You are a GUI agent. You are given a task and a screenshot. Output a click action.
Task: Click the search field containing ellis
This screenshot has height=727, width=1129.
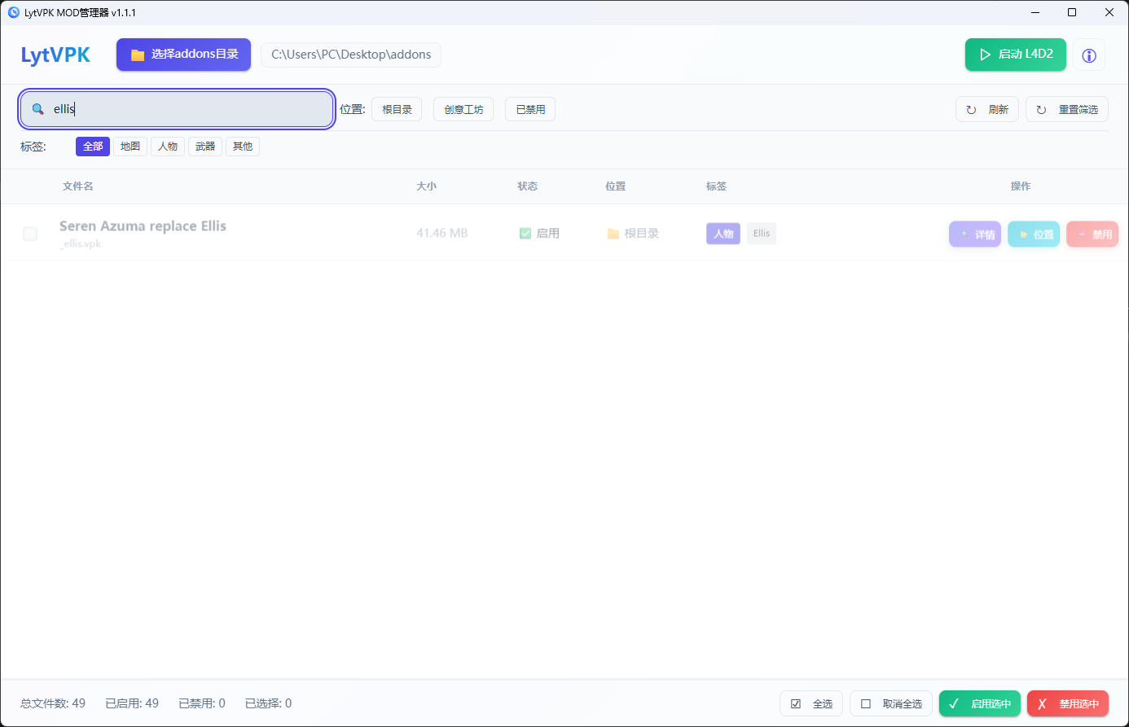click(187, 109)
